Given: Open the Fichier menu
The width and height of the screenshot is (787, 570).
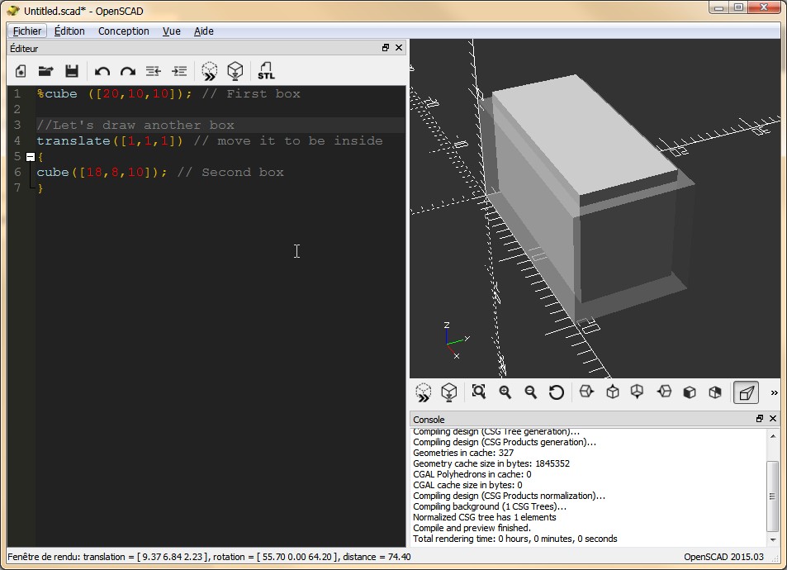Looking at the screenshot, I should [x=27, y=31].
